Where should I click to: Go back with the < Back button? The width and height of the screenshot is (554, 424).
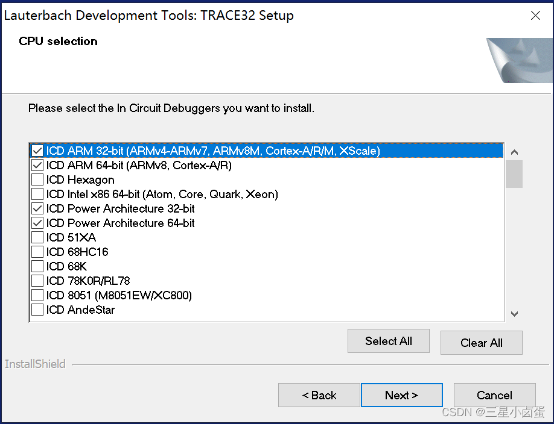coord(319,395)
